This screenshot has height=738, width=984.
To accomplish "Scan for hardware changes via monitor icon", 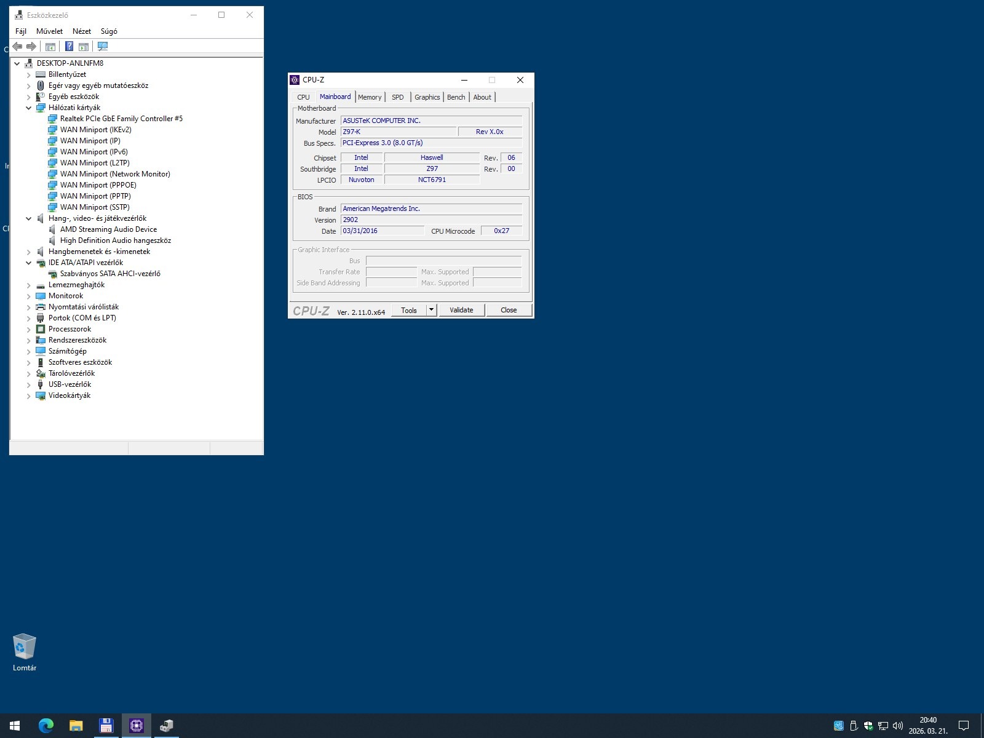I will (x=103, y=47).
